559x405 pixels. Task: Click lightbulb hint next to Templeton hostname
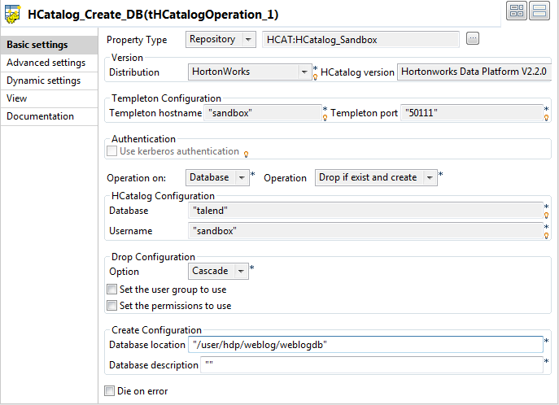point(325,118)
